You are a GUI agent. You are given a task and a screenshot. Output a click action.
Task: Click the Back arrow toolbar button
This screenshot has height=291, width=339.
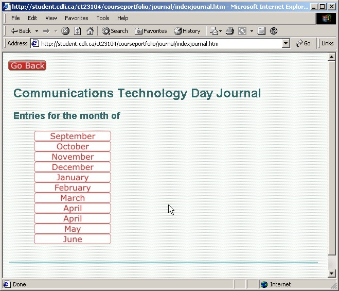(21, 31)
